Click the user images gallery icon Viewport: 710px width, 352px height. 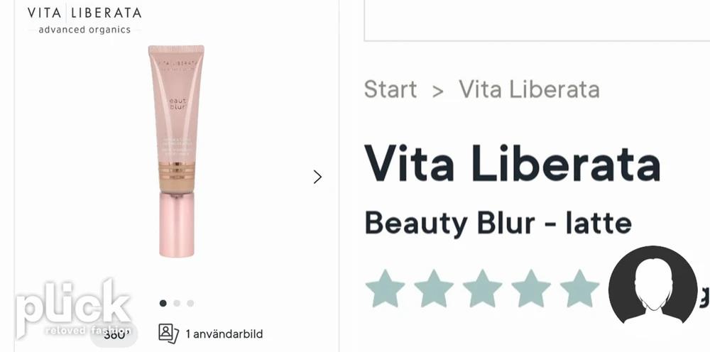[168, 334]
